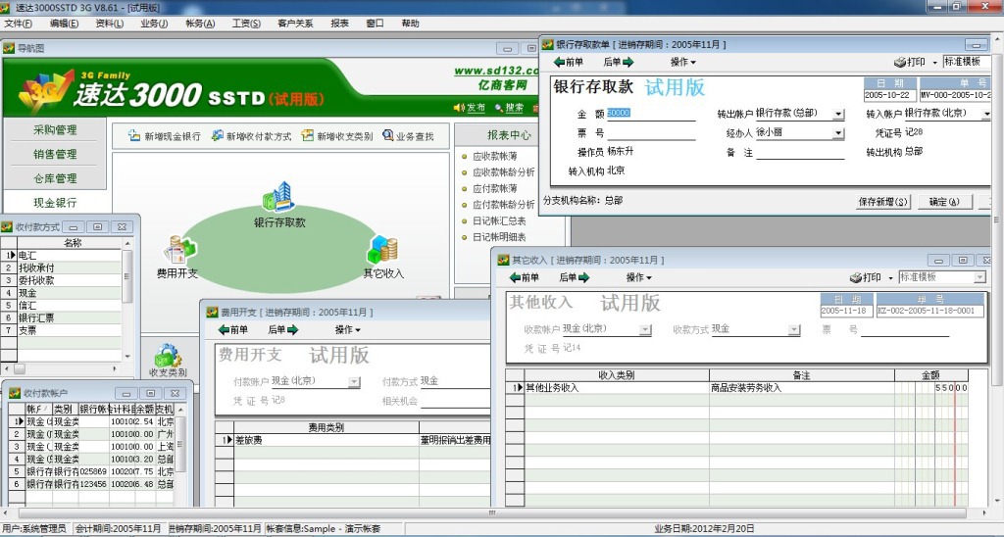Expand 经办人 dropdown 徐小丽

(838, 133)
